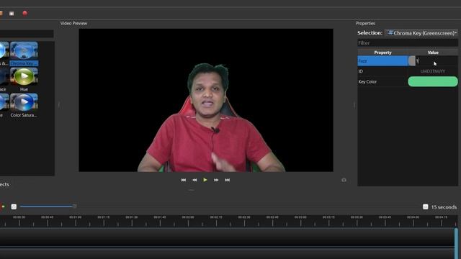Screen dimensions: 461x259
Task: Open the green Key Color swatch
Action: pyautogui.click(x=433, y=81)
